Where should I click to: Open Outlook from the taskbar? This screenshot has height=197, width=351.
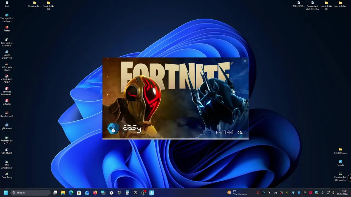coord(87,193)
